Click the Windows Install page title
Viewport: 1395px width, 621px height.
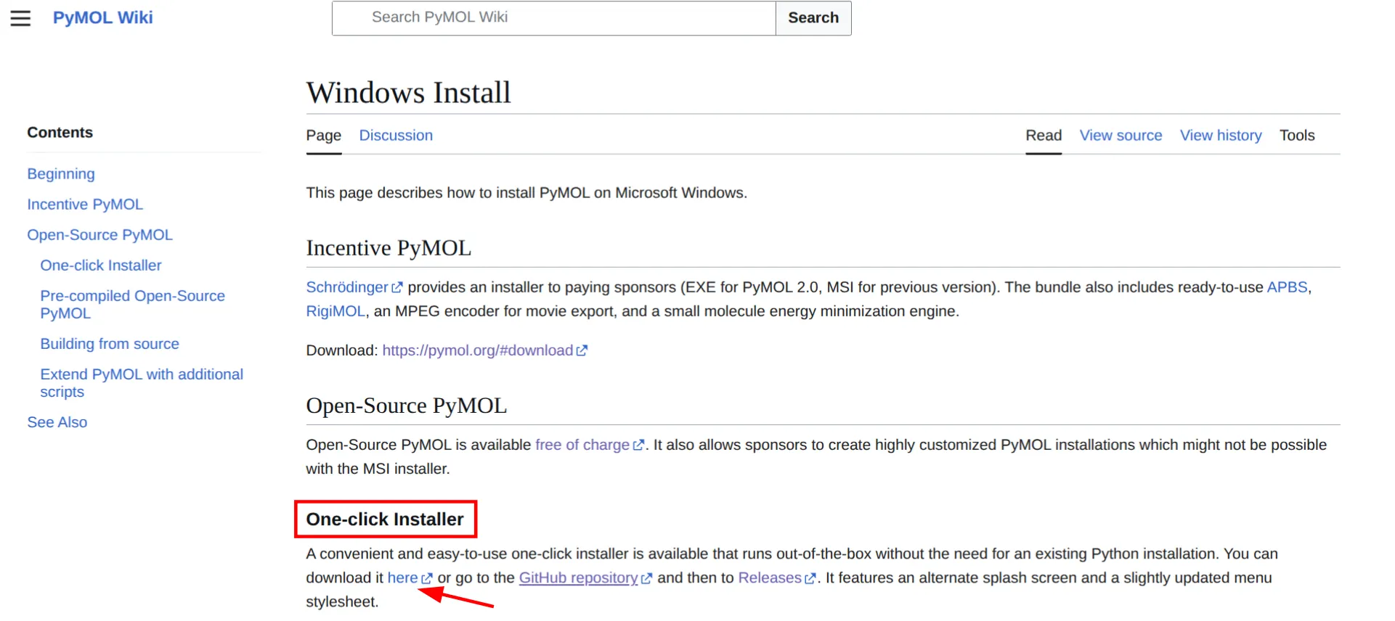pos(409,93)
